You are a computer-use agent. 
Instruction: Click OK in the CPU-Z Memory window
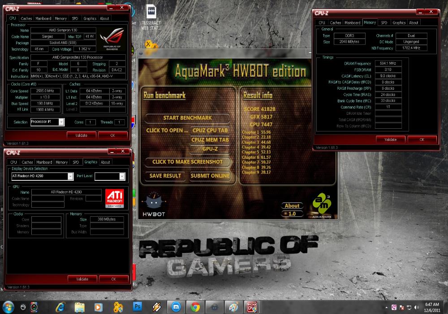pos(422,140)
